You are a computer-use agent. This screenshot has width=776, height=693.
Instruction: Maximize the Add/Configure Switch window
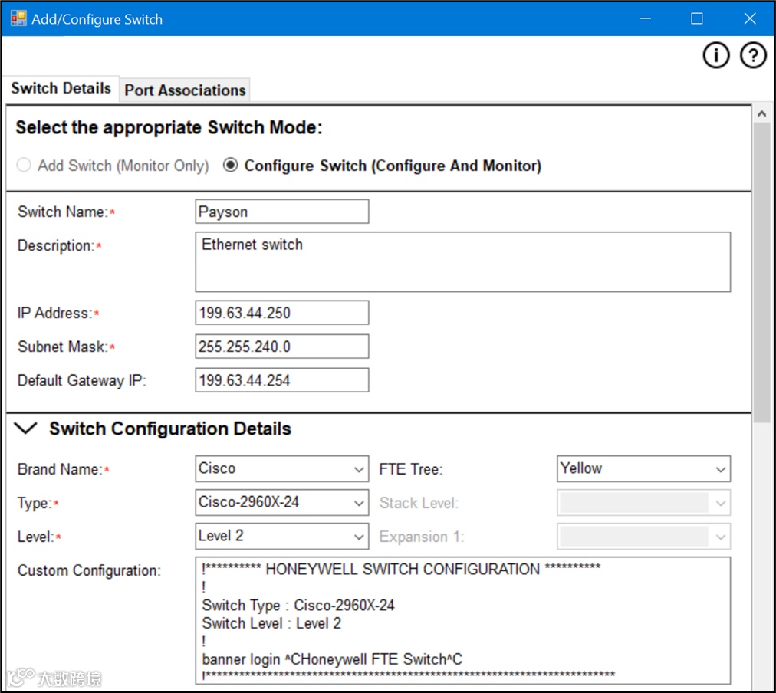[x=697, y=19]
